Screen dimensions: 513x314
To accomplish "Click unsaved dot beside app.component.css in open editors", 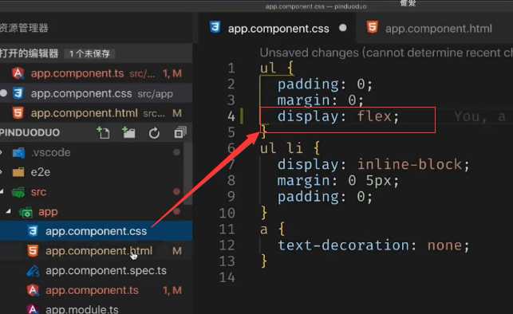I will pos(4,93).
